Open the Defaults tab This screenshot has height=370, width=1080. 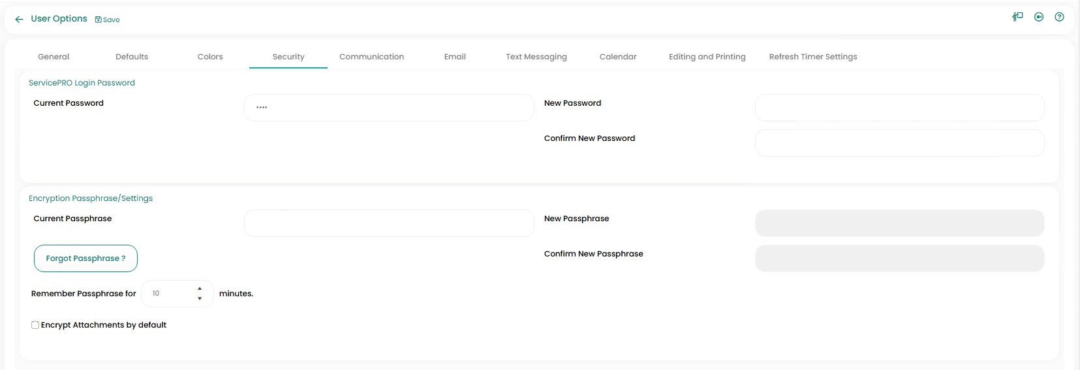click(x=132, y=57)
